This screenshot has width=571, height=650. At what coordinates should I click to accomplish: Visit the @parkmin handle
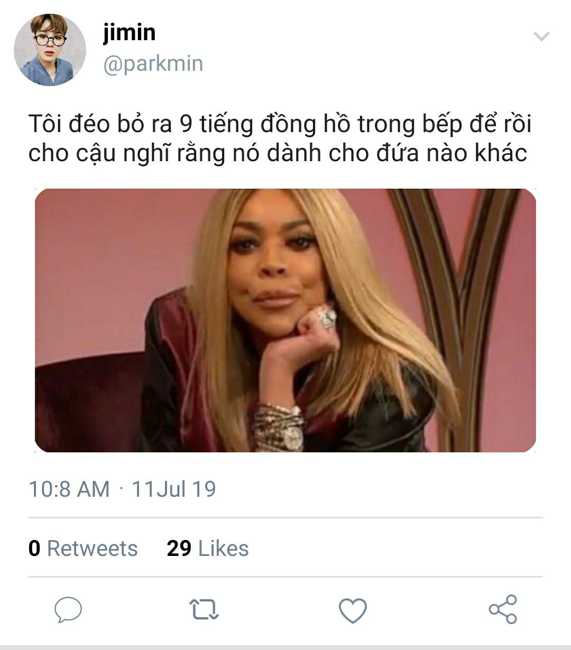point(153,64)
